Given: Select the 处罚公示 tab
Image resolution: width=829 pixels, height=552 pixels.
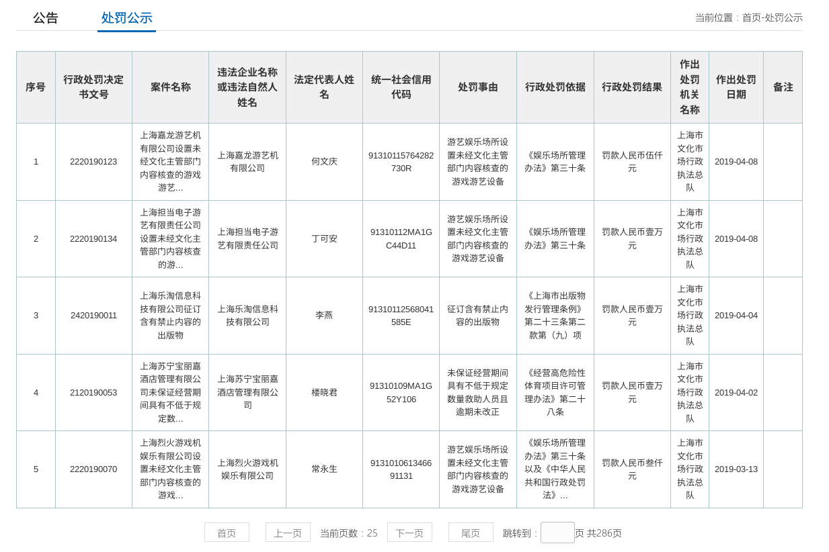Looking at the screenshot, I should 126,18.
